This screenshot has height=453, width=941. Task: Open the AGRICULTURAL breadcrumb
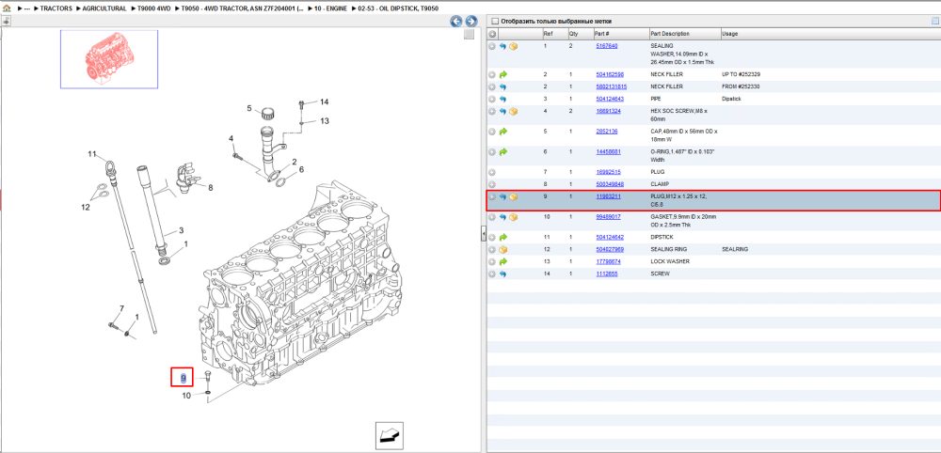[104, 9]
